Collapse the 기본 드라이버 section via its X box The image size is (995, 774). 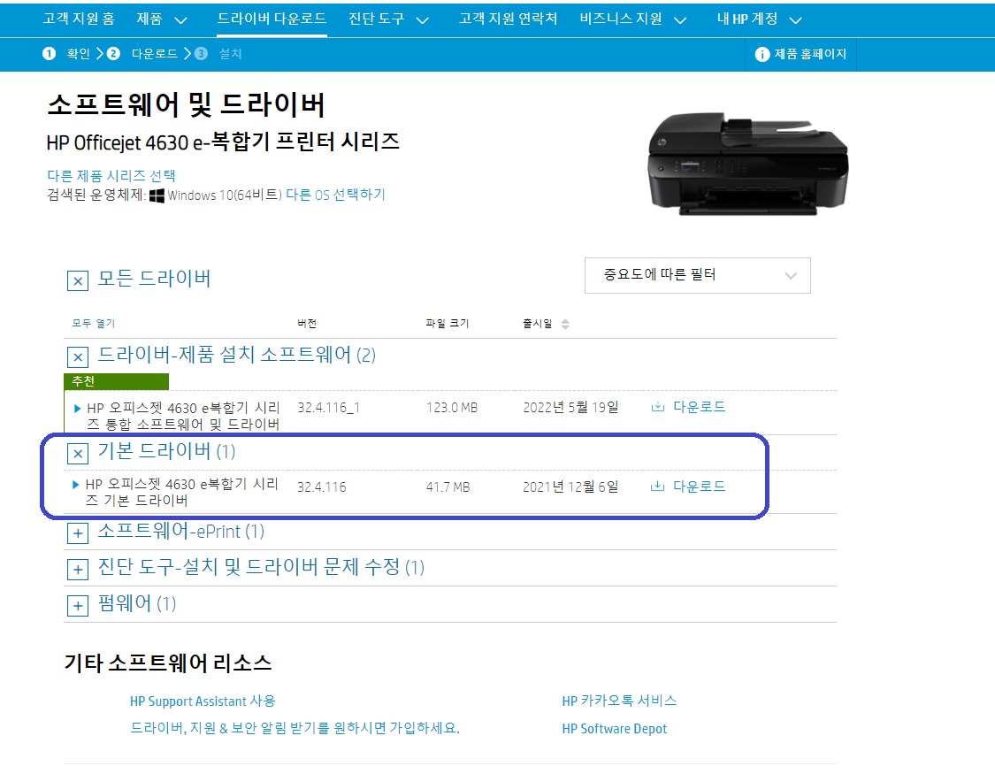[x=77, y=454]
